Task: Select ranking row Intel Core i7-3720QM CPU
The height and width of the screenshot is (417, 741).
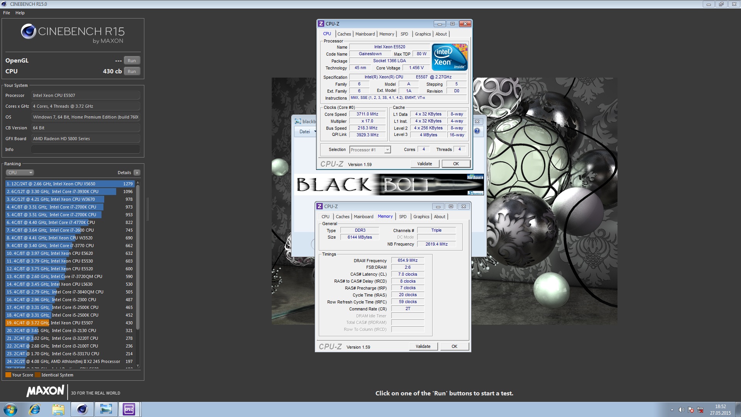Action: (69, 276)
